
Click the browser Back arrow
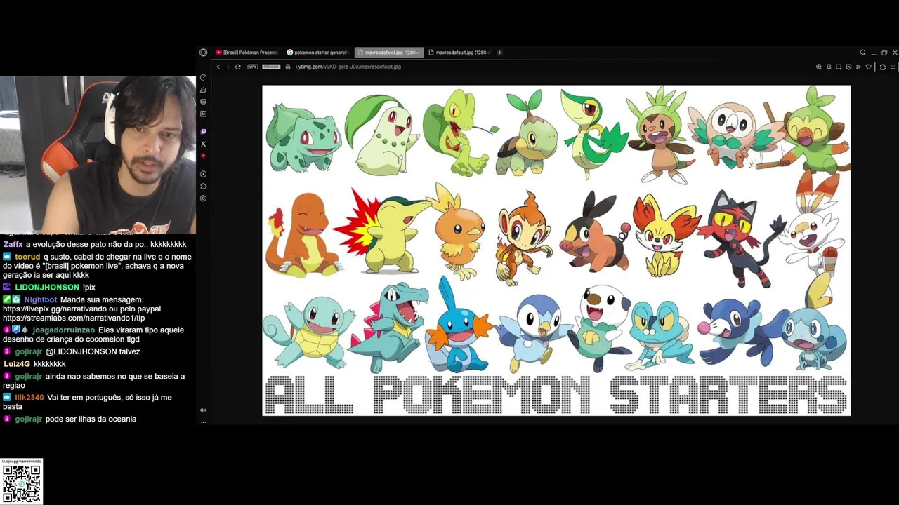(218, 67)
